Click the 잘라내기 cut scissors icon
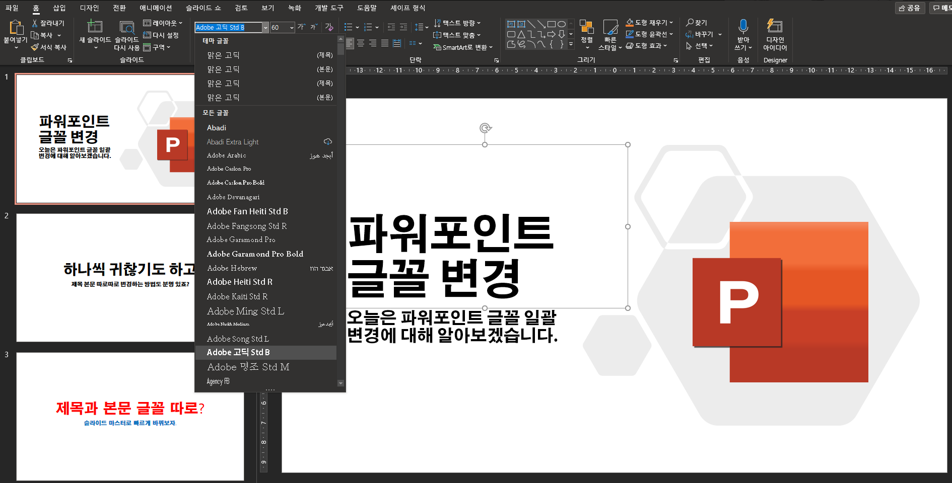This screenshot has height=483, width=952. click(35, 23)
